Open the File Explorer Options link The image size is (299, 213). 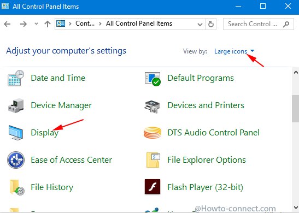coord(207,160)
